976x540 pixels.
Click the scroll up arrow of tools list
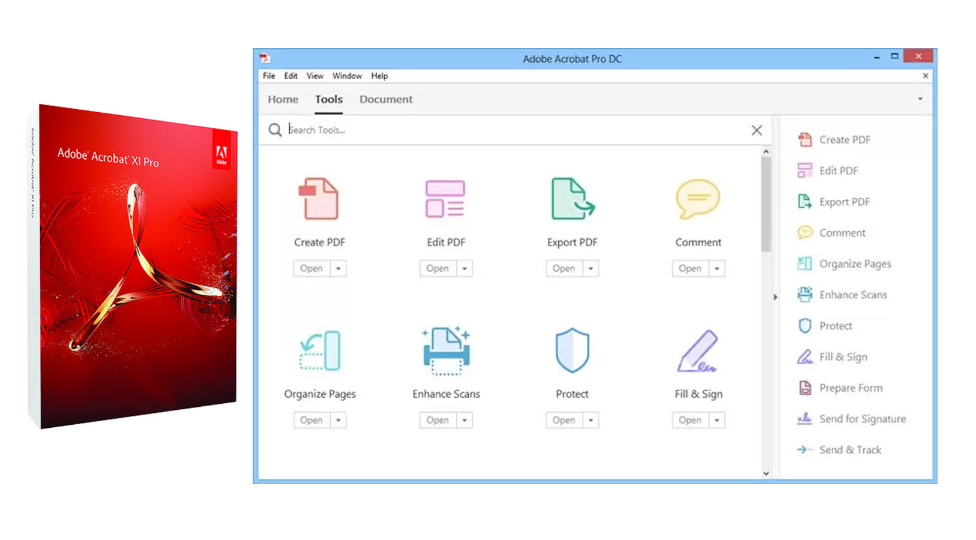(766, 152)
